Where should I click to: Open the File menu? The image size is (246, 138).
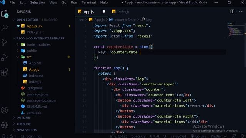[x=12, y=3]
